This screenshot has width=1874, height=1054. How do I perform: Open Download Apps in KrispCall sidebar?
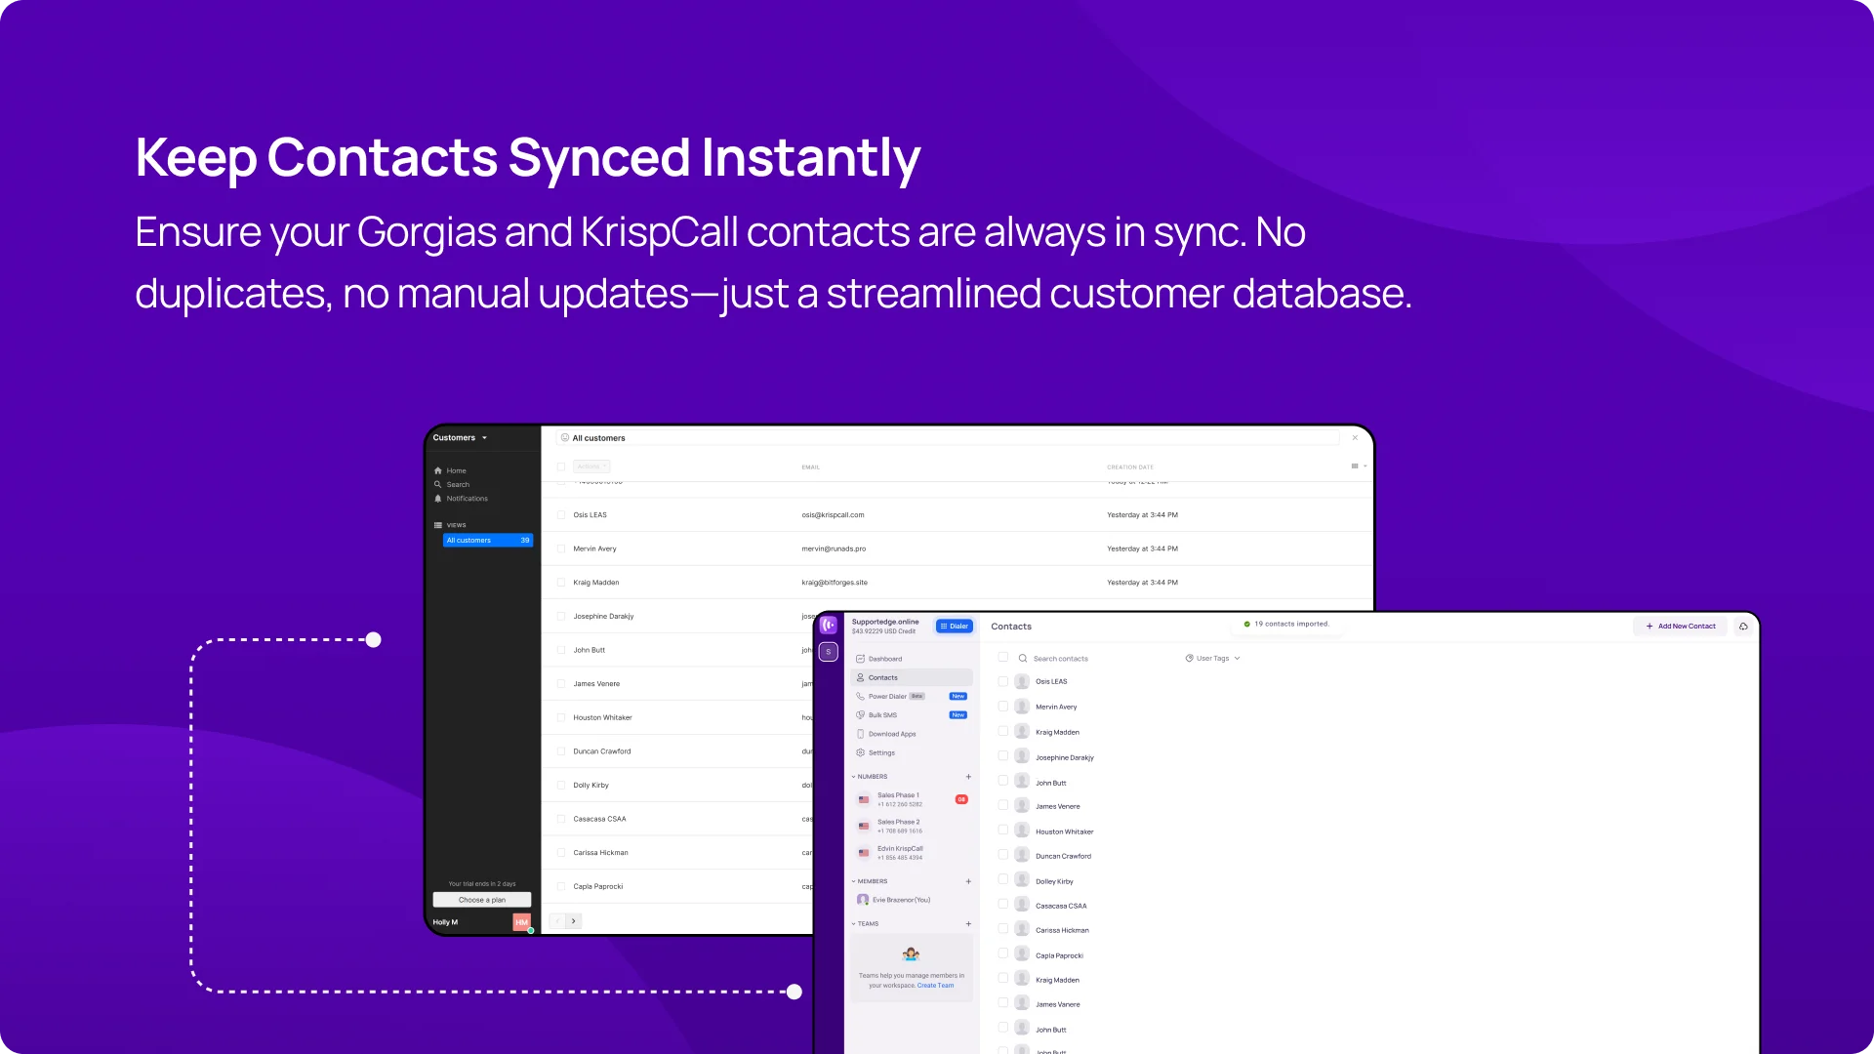tap(886, 734)
